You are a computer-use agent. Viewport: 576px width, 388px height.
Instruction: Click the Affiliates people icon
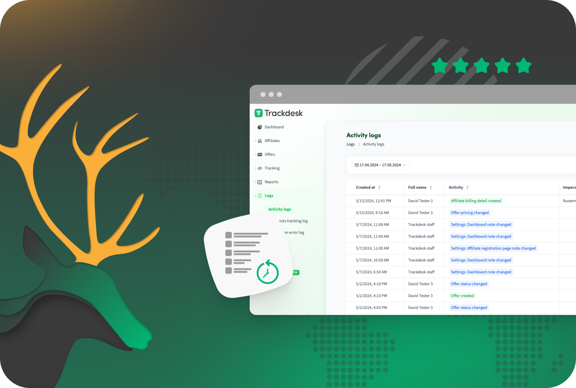(x=260, y=141)
